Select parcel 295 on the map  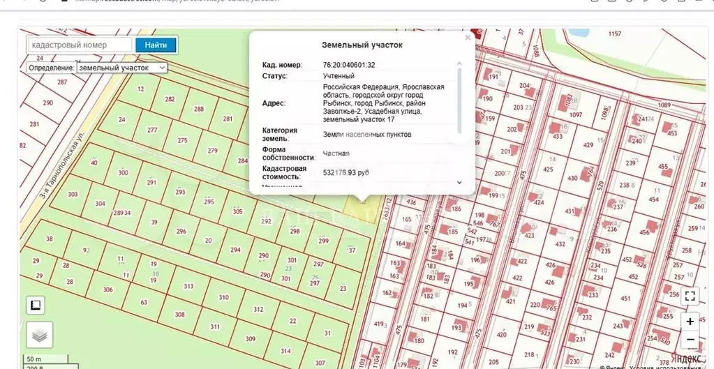(x=209, y=202)
